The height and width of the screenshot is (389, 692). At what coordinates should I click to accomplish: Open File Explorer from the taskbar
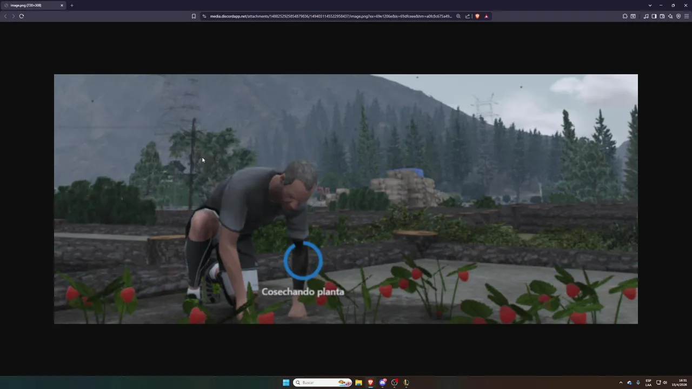point(358,383)
